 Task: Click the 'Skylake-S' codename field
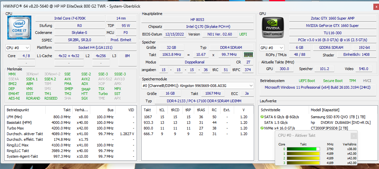[x=80, y=33]
